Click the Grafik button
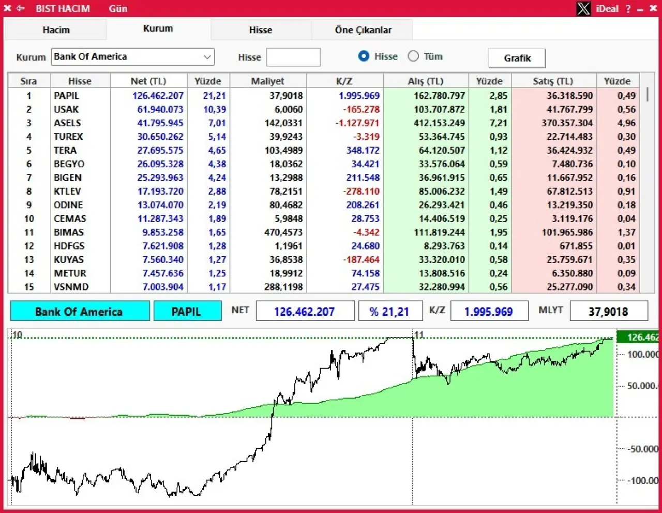The image size is (662, 513). click(517, 58)
